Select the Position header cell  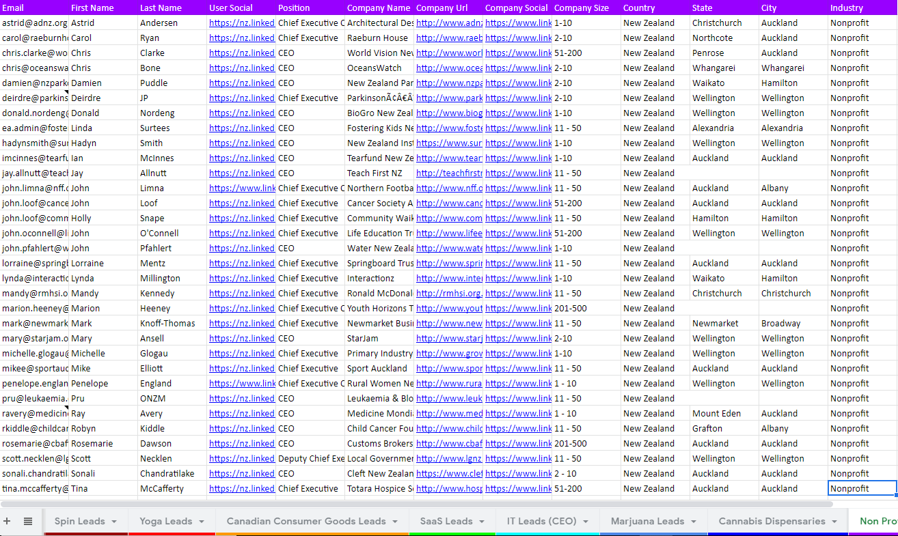tap(310, 8)
